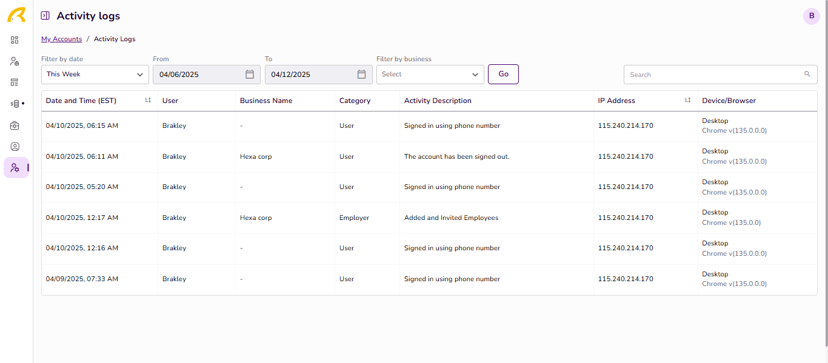Image resolution: width=828 pixels, height=363 pixels.
Task: Open the B user avatar menu
Action: tap(812, 16)
